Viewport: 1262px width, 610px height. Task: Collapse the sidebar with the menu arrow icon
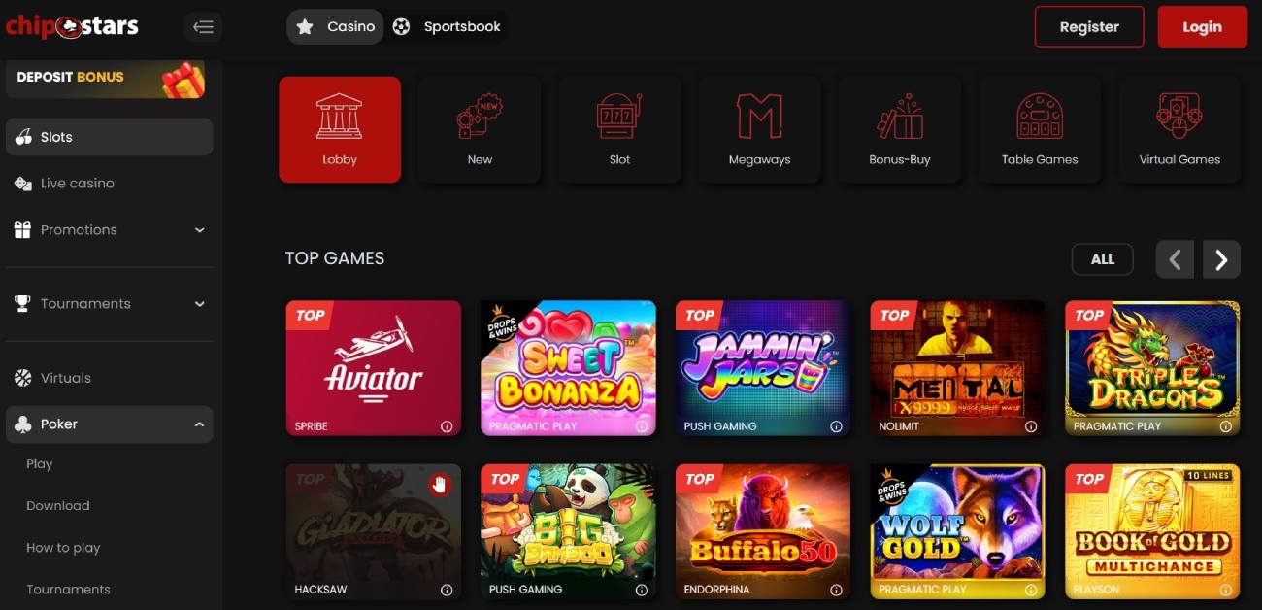point(203,27)
